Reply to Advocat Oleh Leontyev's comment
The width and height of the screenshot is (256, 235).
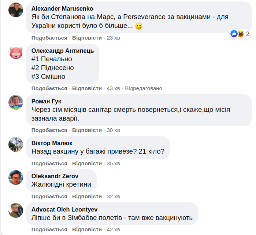click(87, 230)
